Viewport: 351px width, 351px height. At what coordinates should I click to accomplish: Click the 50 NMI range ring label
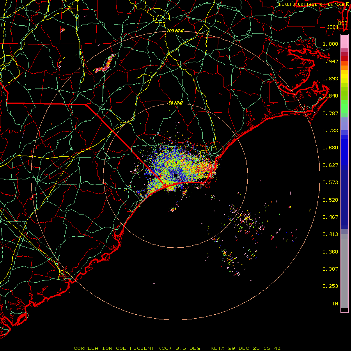(x=175, y=103)
